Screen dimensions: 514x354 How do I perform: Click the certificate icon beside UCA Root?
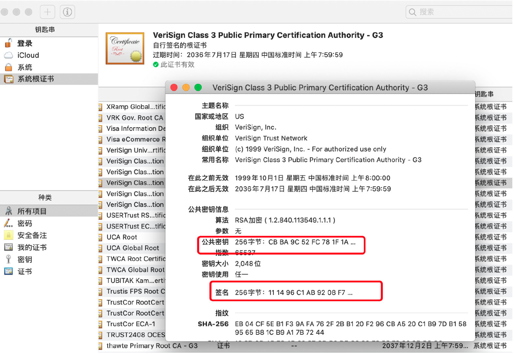(x=100, y=237)
